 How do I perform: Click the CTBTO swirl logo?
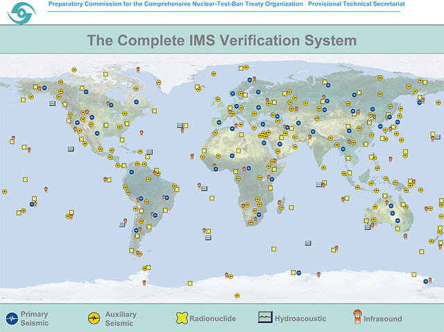point(21,13)
